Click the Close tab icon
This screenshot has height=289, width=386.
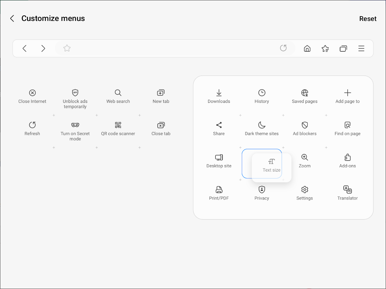click(161, 125)
